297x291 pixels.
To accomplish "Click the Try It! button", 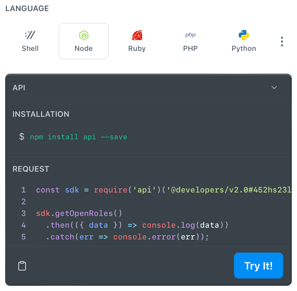I will pyautogui.click(x=258, y=266).
